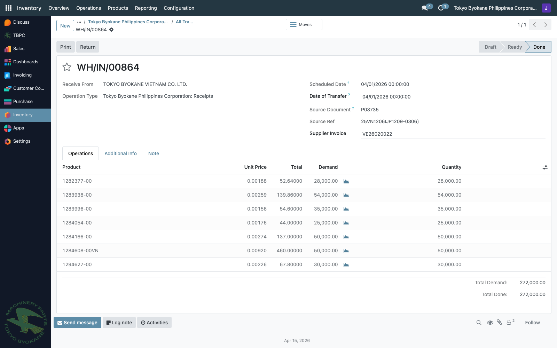Open the apps grid menu icon
This screenshot has width=557, height=348.
8,8
